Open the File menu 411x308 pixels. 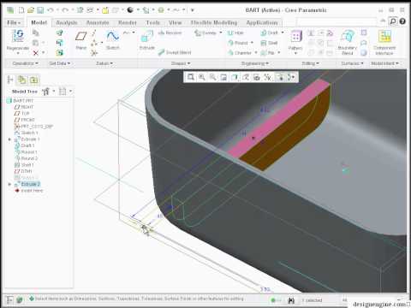click(14, 22)
